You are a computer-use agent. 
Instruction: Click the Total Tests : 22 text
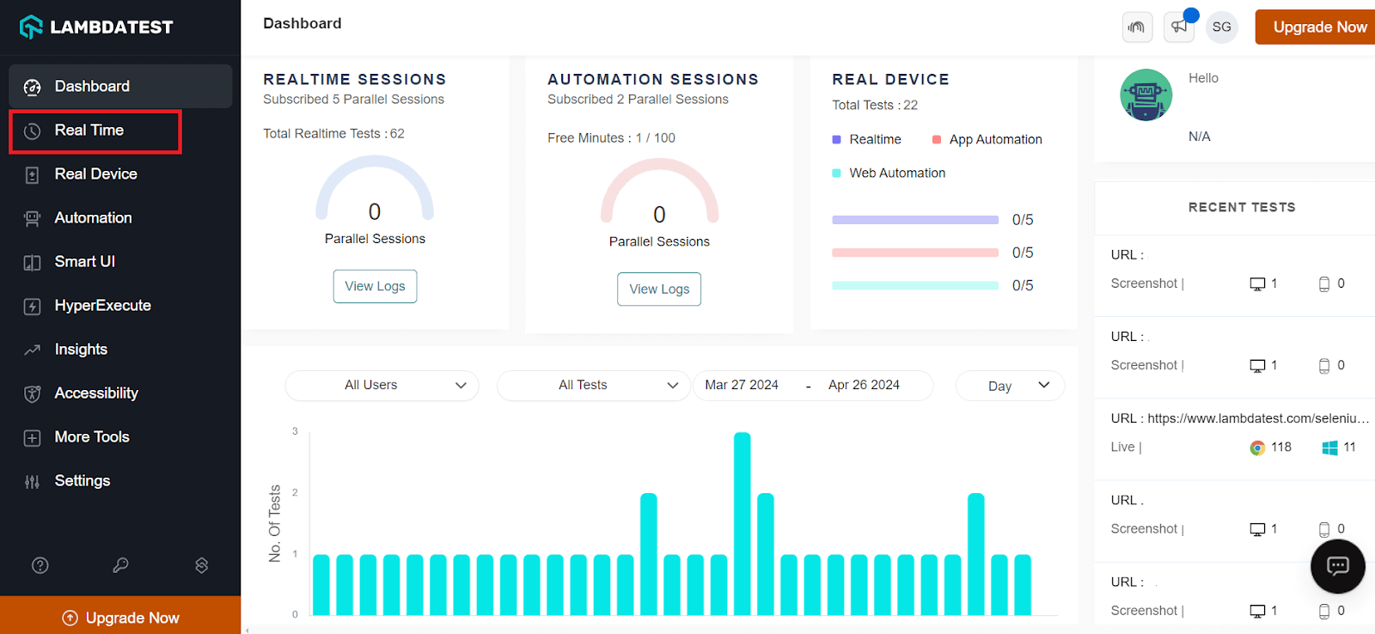875,105
